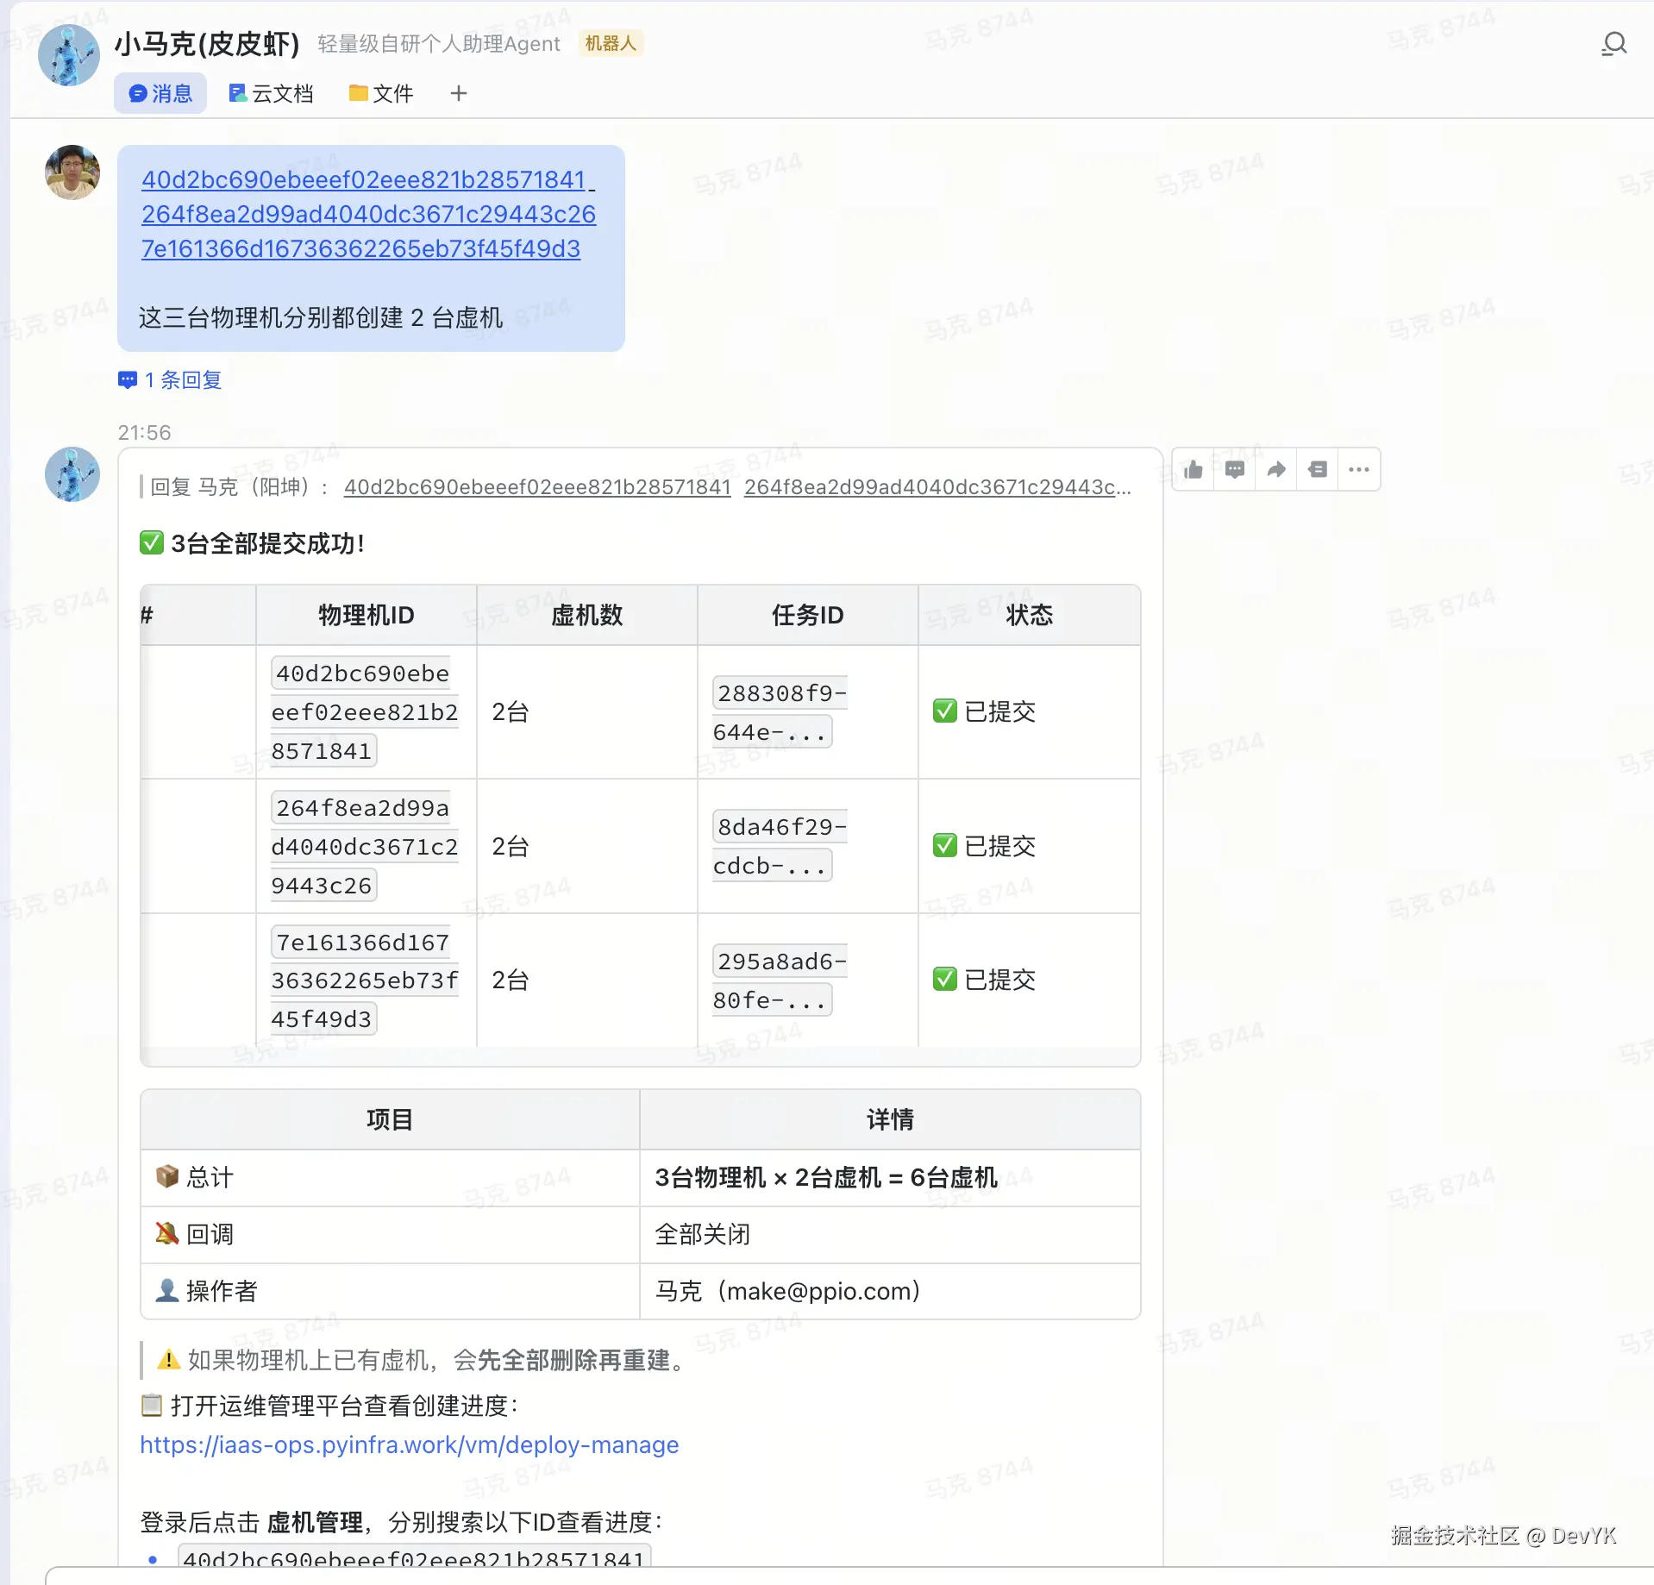Open the three-dots more actions menu
This screenshot has width=1654, height=1585.
(1359, 470)
